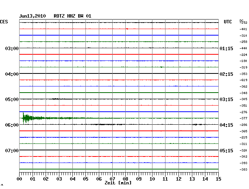The width and height of the screenshot is (249, 189).
Task: Click the DC offset value "-310"
Action: [x=243, y=36]
